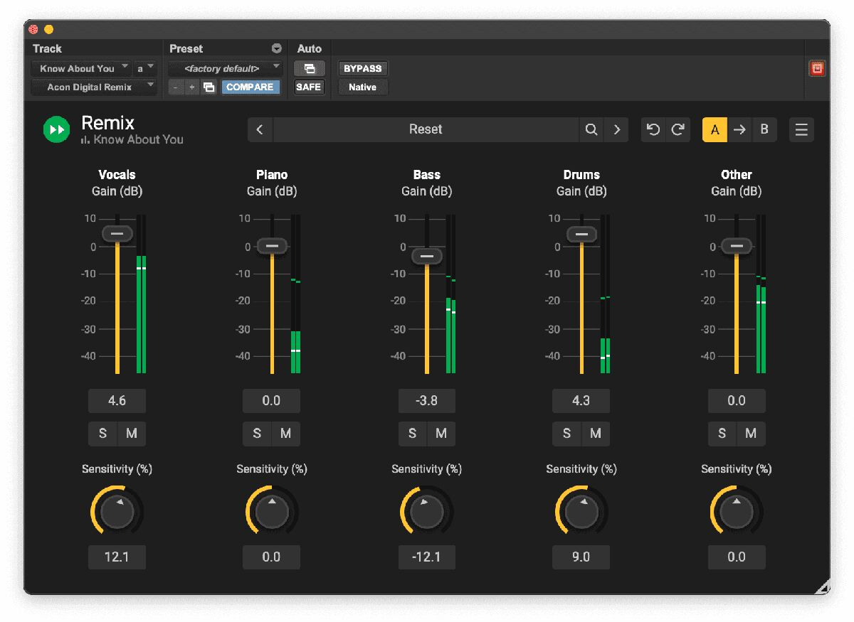Click the red plug-in target icon

(x=817, y=69)
